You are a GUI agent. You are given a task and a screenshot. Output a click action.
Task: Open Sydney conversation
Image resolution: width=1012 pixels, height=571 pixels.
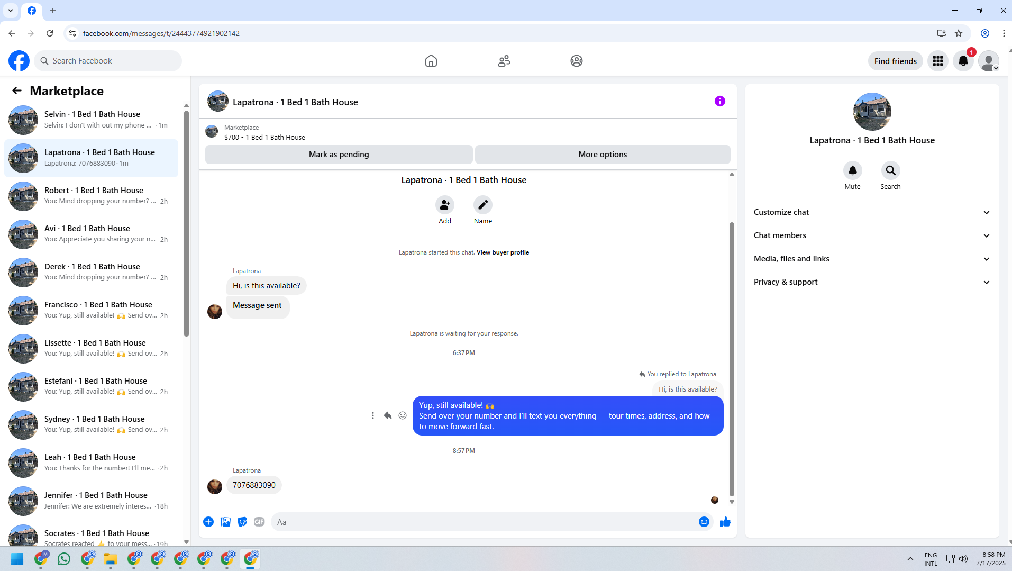point(91,425)
